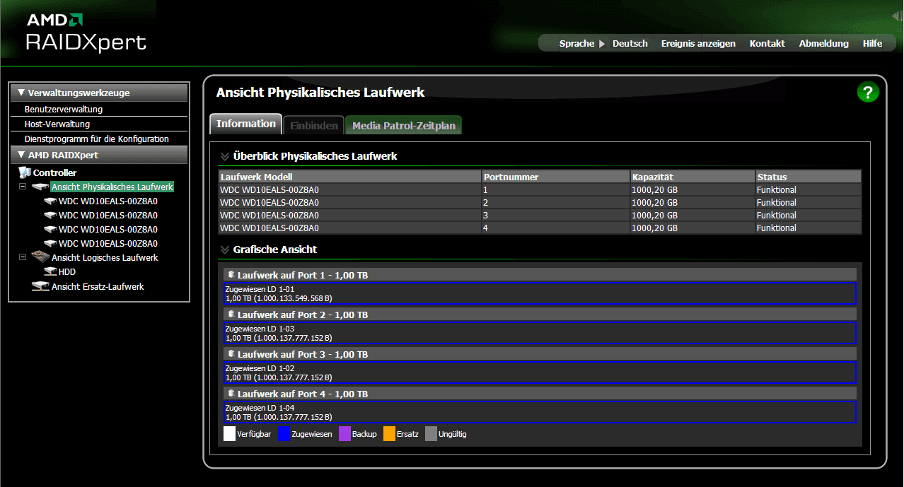Image resolution: width=904 pixels, height=487 pixels.
Task: Click the 1000,20 GB capacity in port 4 row
Action: coord(655,228)
